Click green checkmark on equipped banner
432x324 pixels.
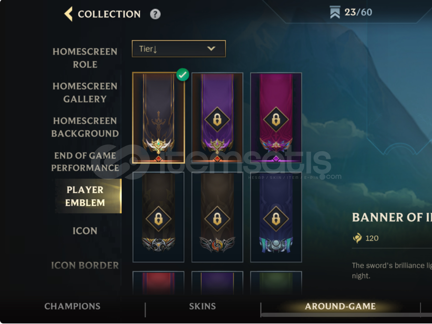pos(183,75)
